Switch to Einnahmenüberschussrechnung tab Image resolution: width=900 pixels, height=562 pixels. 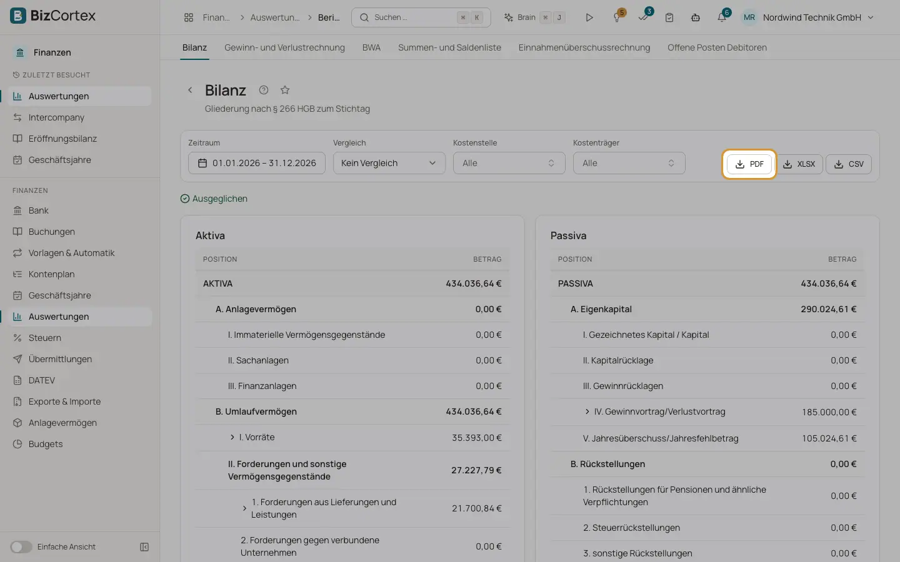click(x=584, y=47)
